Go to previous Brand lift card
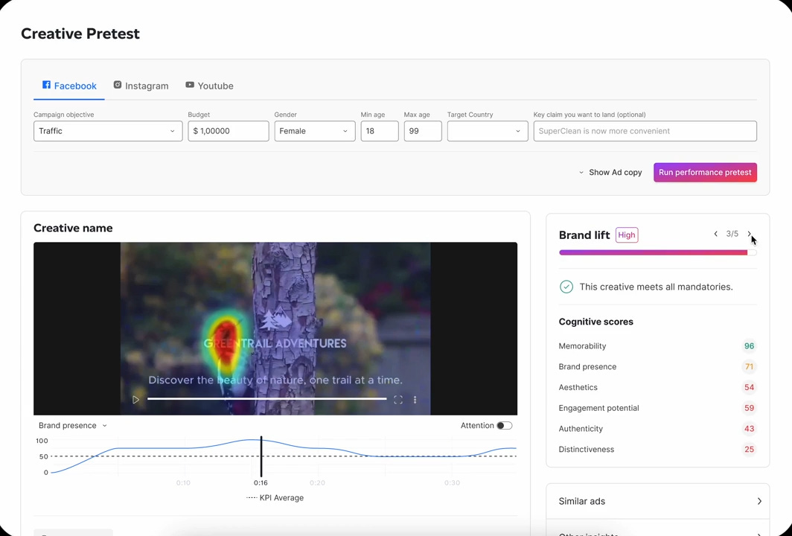 (x=716, y=234)
